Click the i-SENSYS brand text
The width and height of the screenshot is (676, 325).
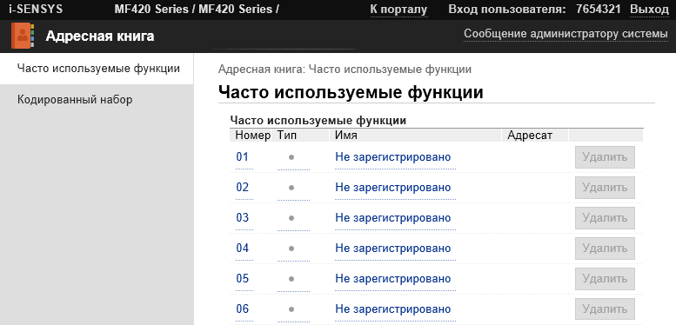36,9
